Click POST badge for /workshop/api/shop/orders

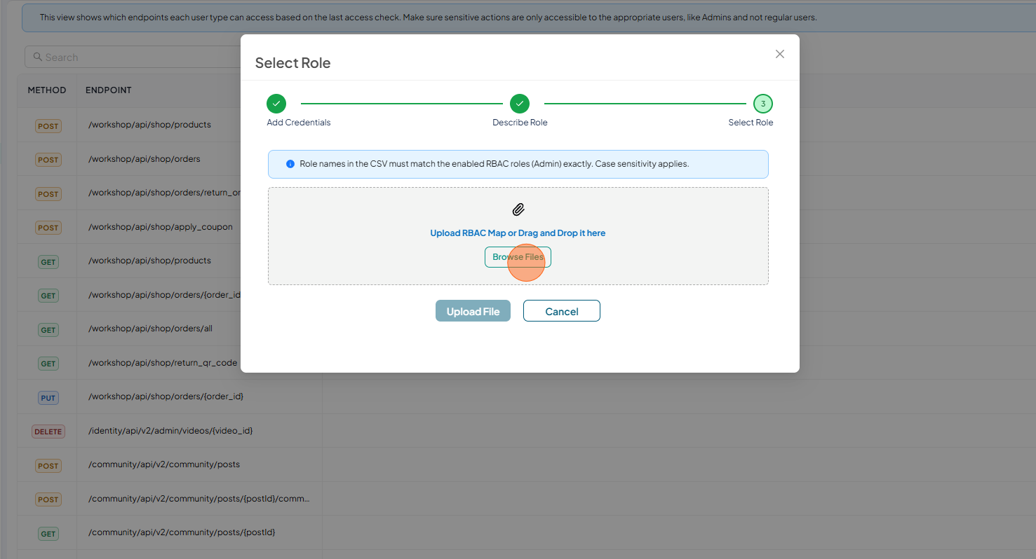[48, 160]
